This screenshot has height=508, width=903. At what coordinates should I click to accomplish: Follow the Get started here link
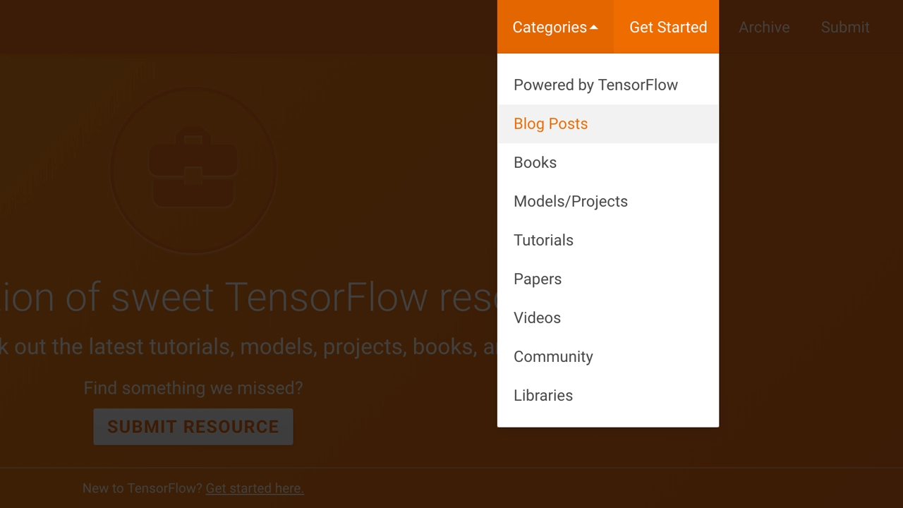point(254,488)
